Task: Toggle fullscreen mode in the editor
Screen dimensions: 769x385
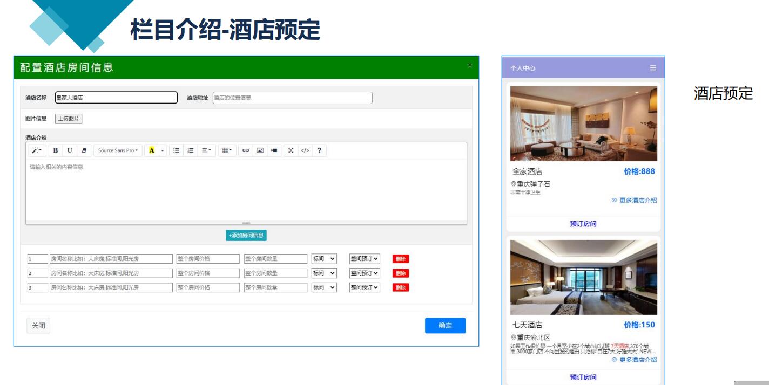Action: pyautogui.click(x=292, y=150)
